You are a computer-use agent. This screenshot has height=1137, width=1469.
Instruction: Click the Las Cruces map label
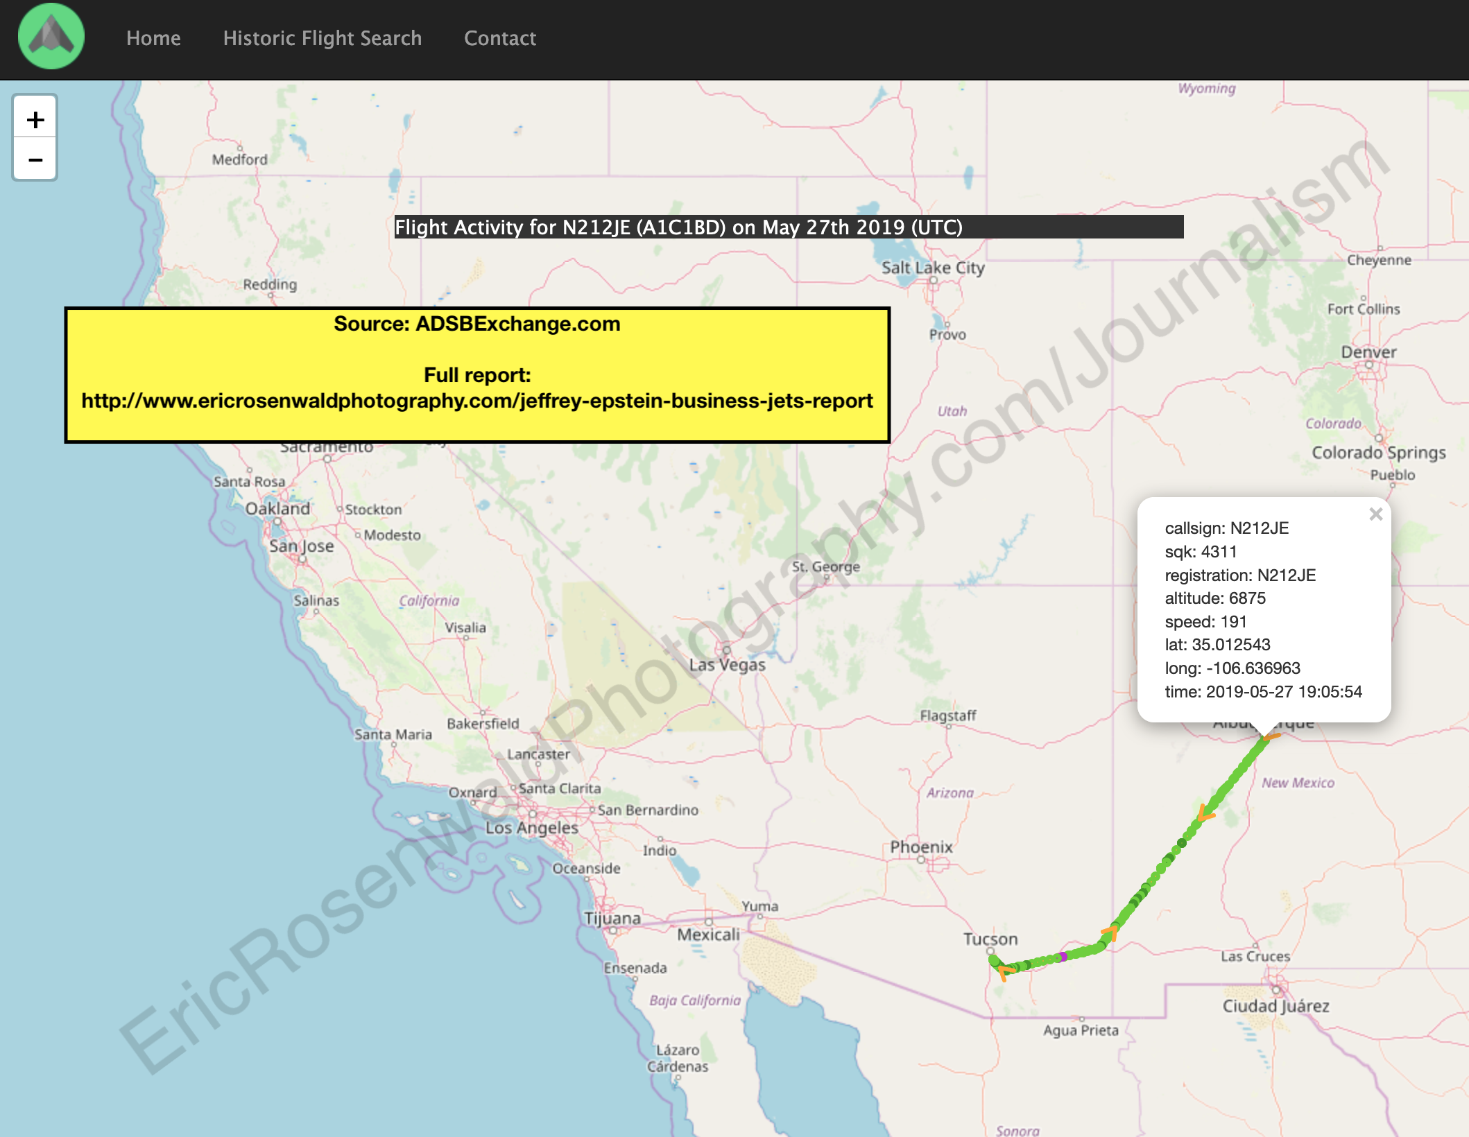tap(1255, 957)
